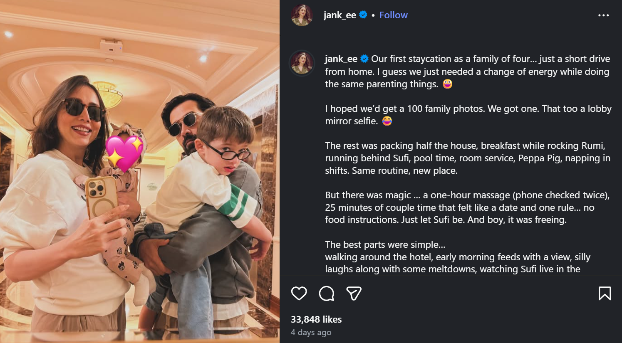Image resolution: width=622 pixels, height=343 pixels.
Task: Click the header profile picture avatar
Action: tap(302, 15)
